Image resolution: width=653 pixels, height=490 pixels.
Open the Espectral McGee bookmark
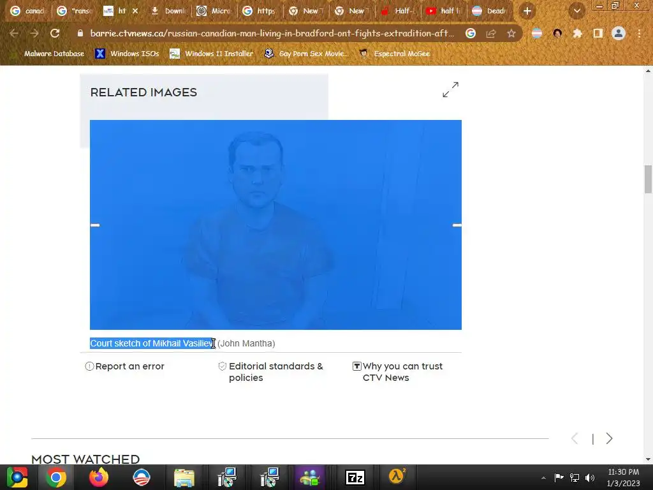tap(395, 54)
